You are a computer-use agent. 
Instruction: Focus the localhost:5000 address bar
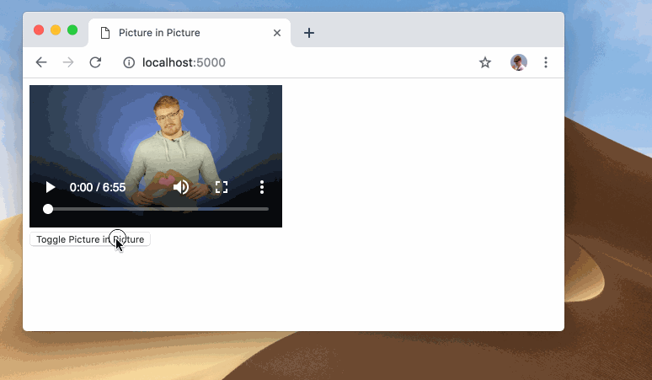pos(295,62)
